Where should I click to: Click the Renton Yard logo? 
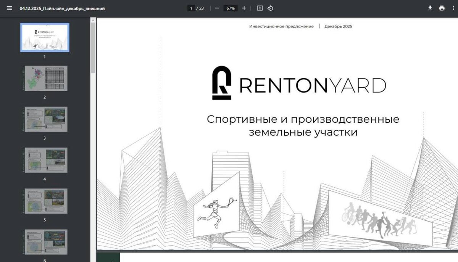[299, 83]
